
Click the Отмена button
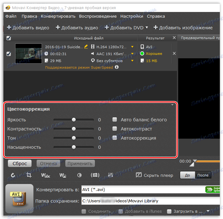click(48, 164)
